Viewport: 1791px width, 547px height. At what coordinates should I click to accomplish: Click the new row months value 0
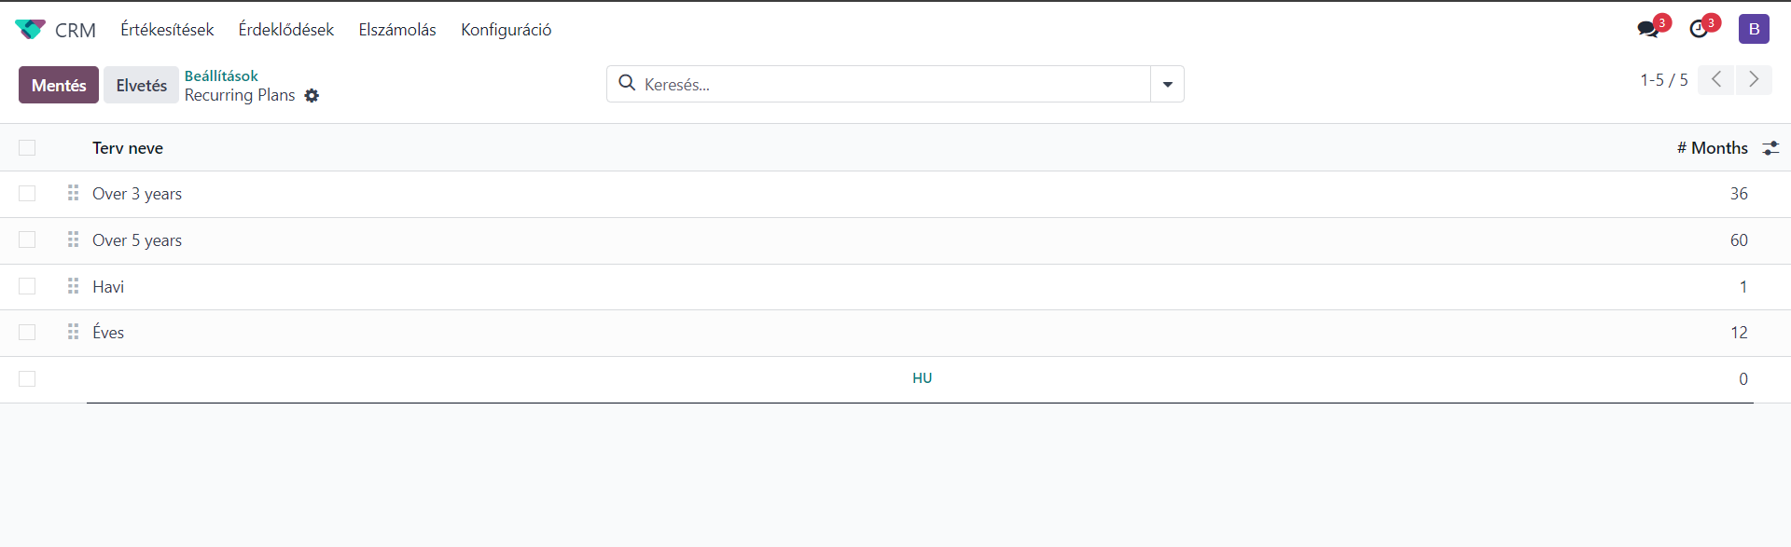pyautogui.click(x=1742, y=379)
